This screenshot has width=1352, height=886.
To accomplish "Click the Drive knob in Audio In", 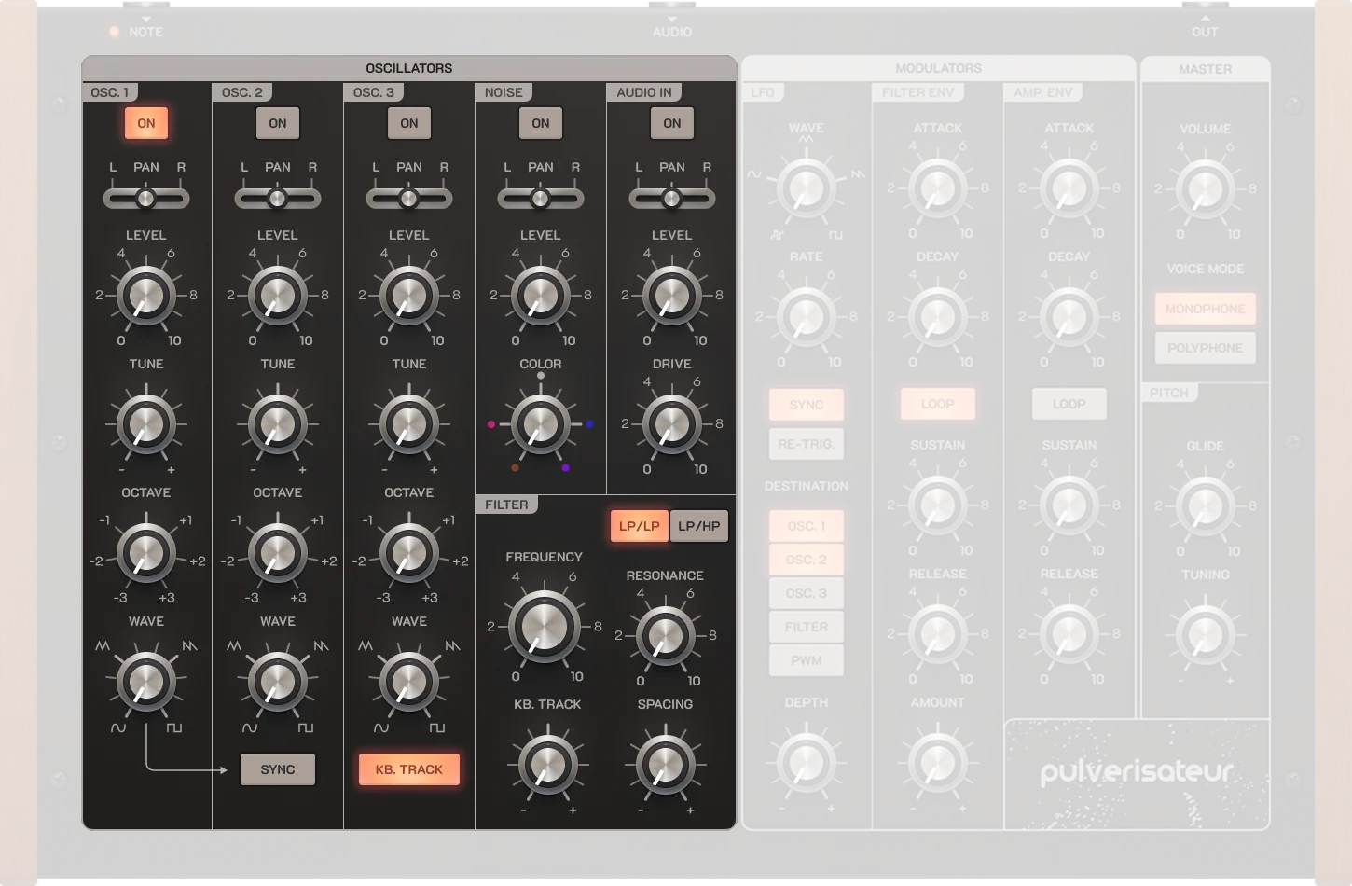I will 670,424.
